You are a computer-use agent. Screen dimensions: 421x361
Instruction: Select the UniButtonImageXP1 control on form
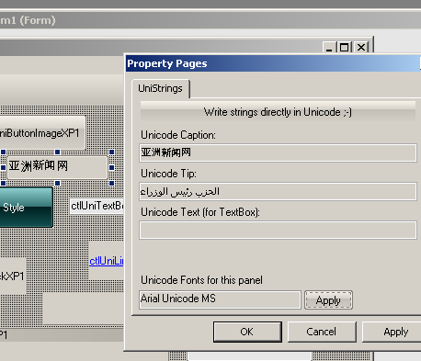pos(42,132)
